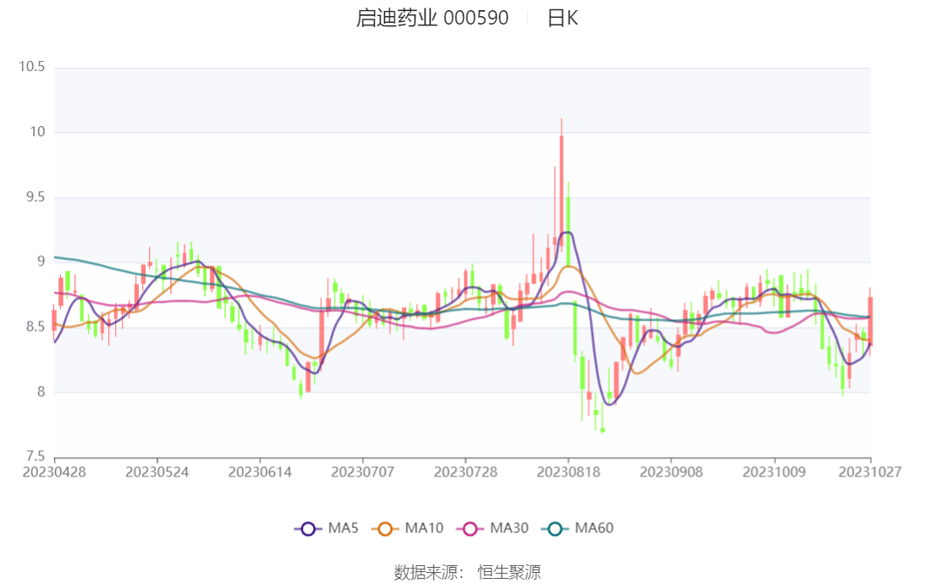Click the 20230908 x-axis date label

coord(672,472)
